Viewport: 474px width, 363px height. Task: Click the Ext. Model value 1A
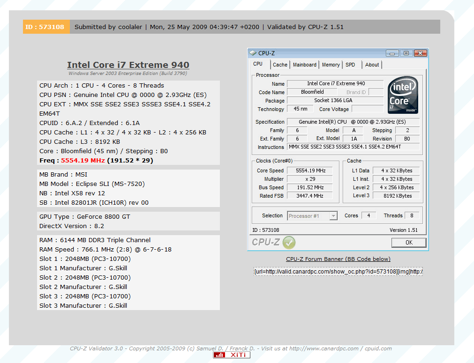[x=354, y=139]
